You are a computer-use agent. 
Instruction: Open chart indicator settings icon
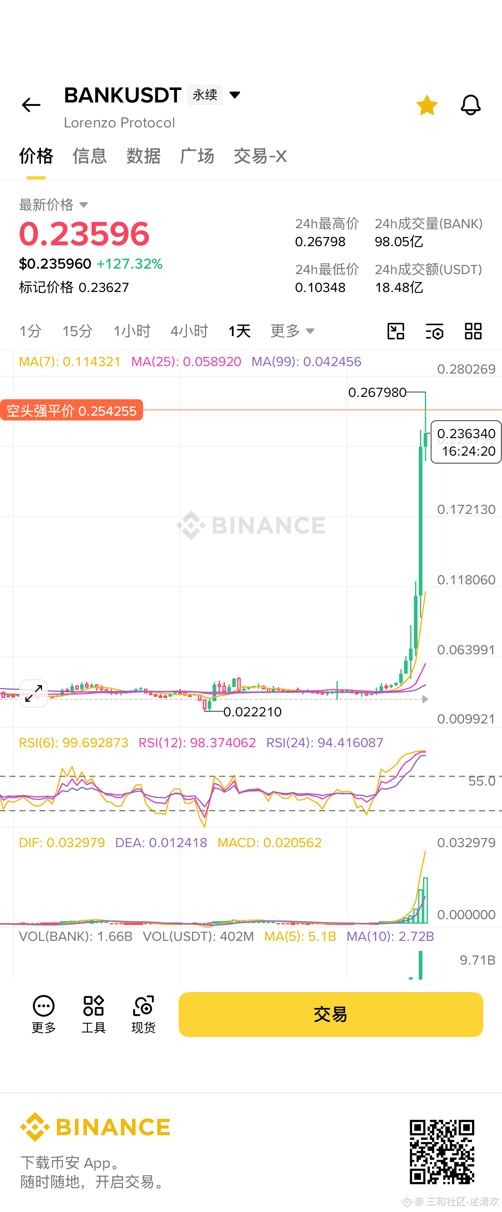(434, 331)
